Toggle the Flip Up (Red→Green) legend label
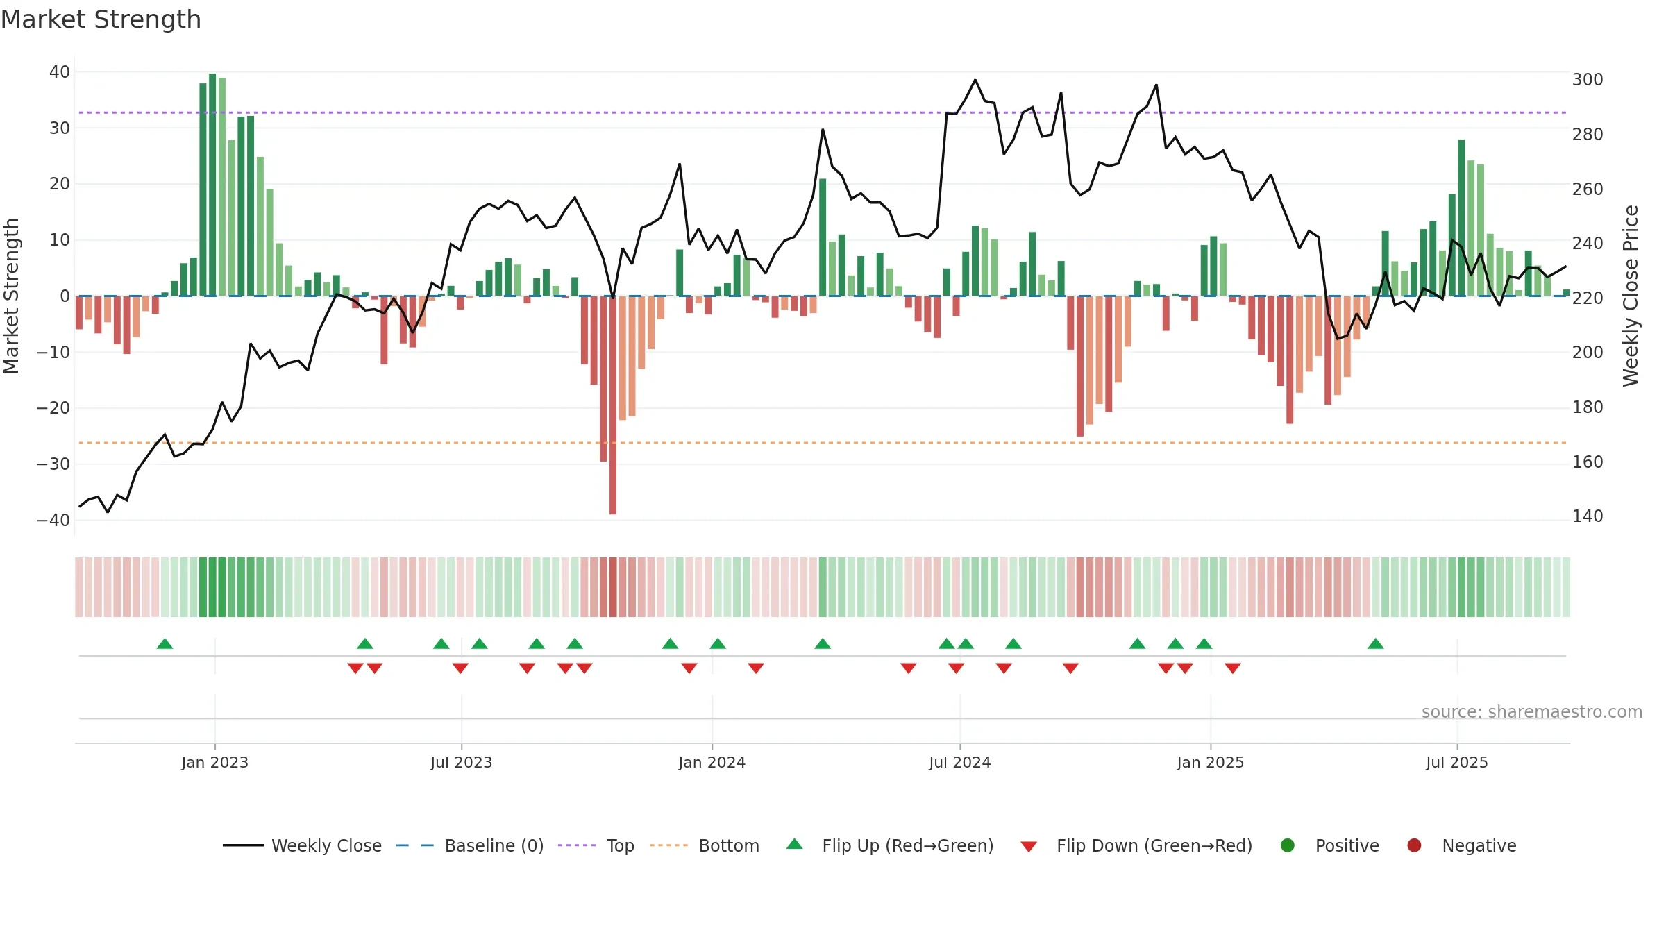Image resolution: width=1666 pixels, height=937 pixels. [908, 846]
